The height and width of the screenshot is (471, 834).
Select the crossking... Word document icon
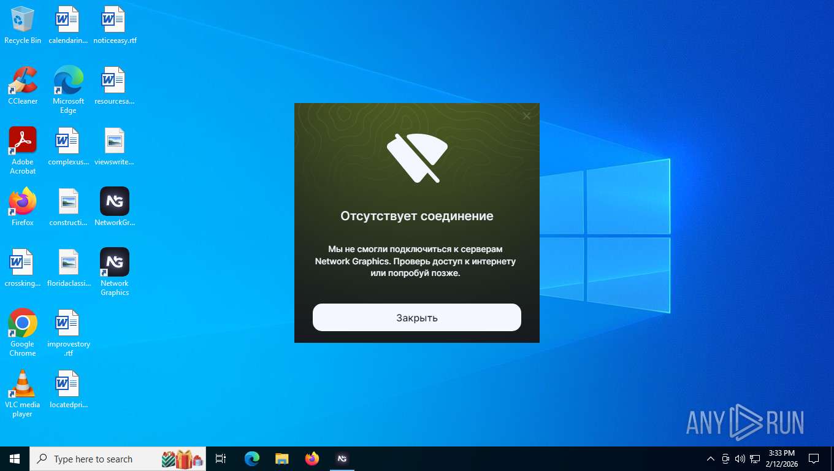coord(23,268)
